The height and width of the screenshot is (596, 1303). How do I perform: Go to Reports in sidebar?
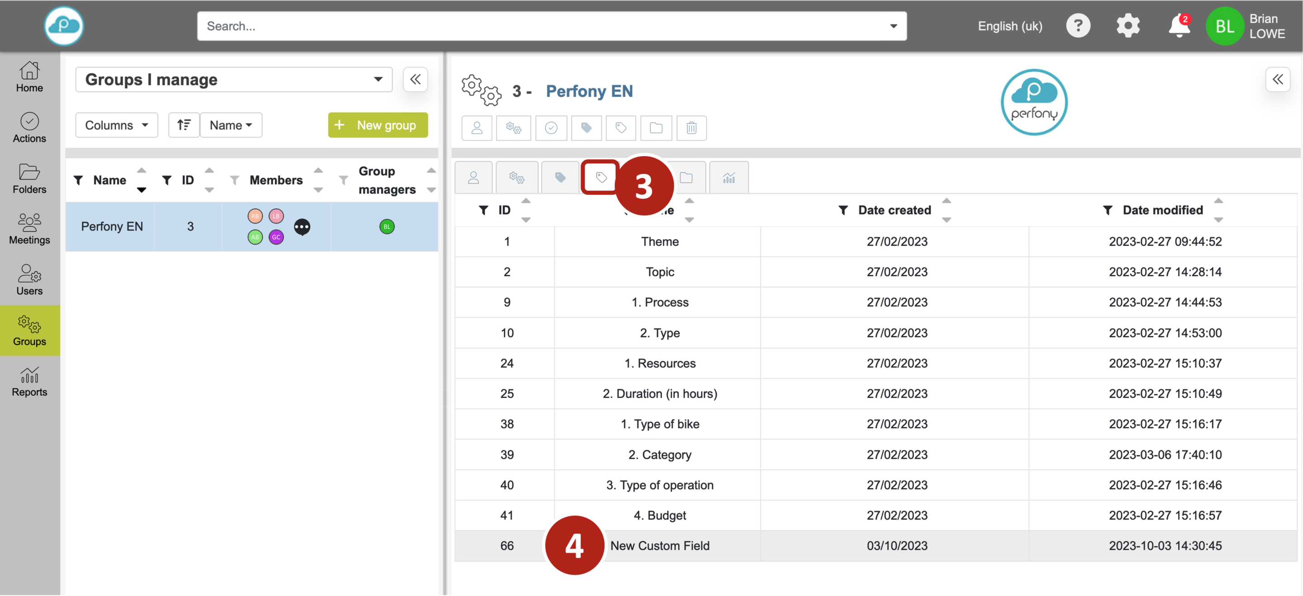[x=29, y=381]
